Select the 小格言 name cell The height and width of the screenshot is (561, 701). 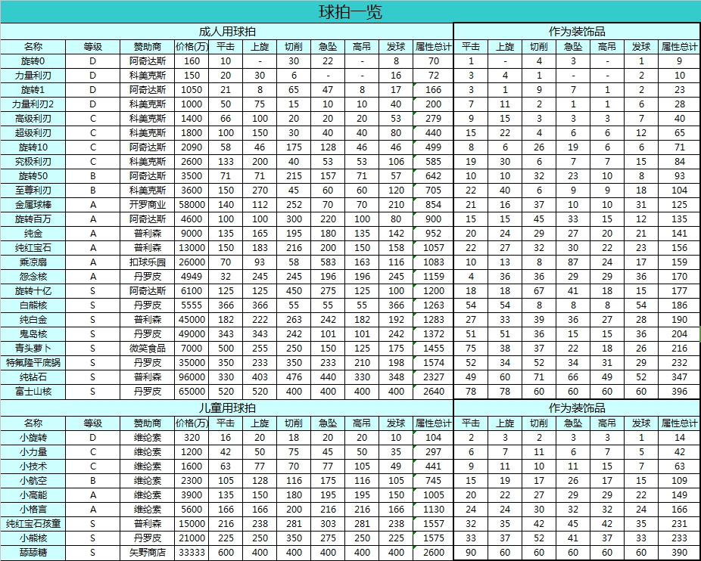(33, 509)
